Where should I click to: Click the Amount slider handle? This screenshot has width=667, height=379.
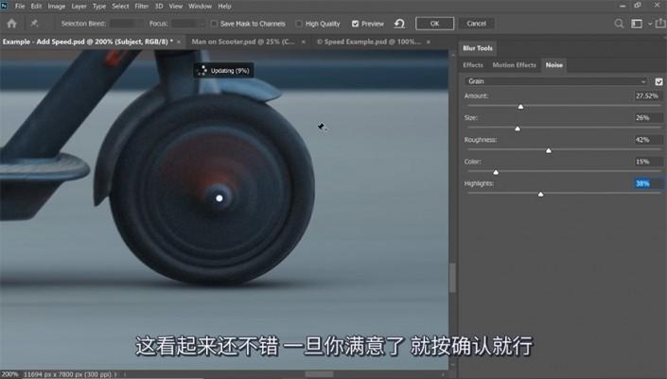[520, 107]
